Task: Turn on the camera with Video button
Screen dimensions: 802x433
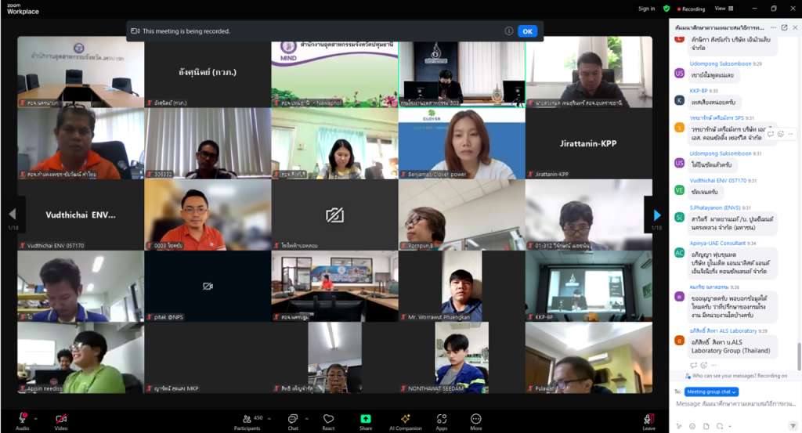Action: pos(60,420)
